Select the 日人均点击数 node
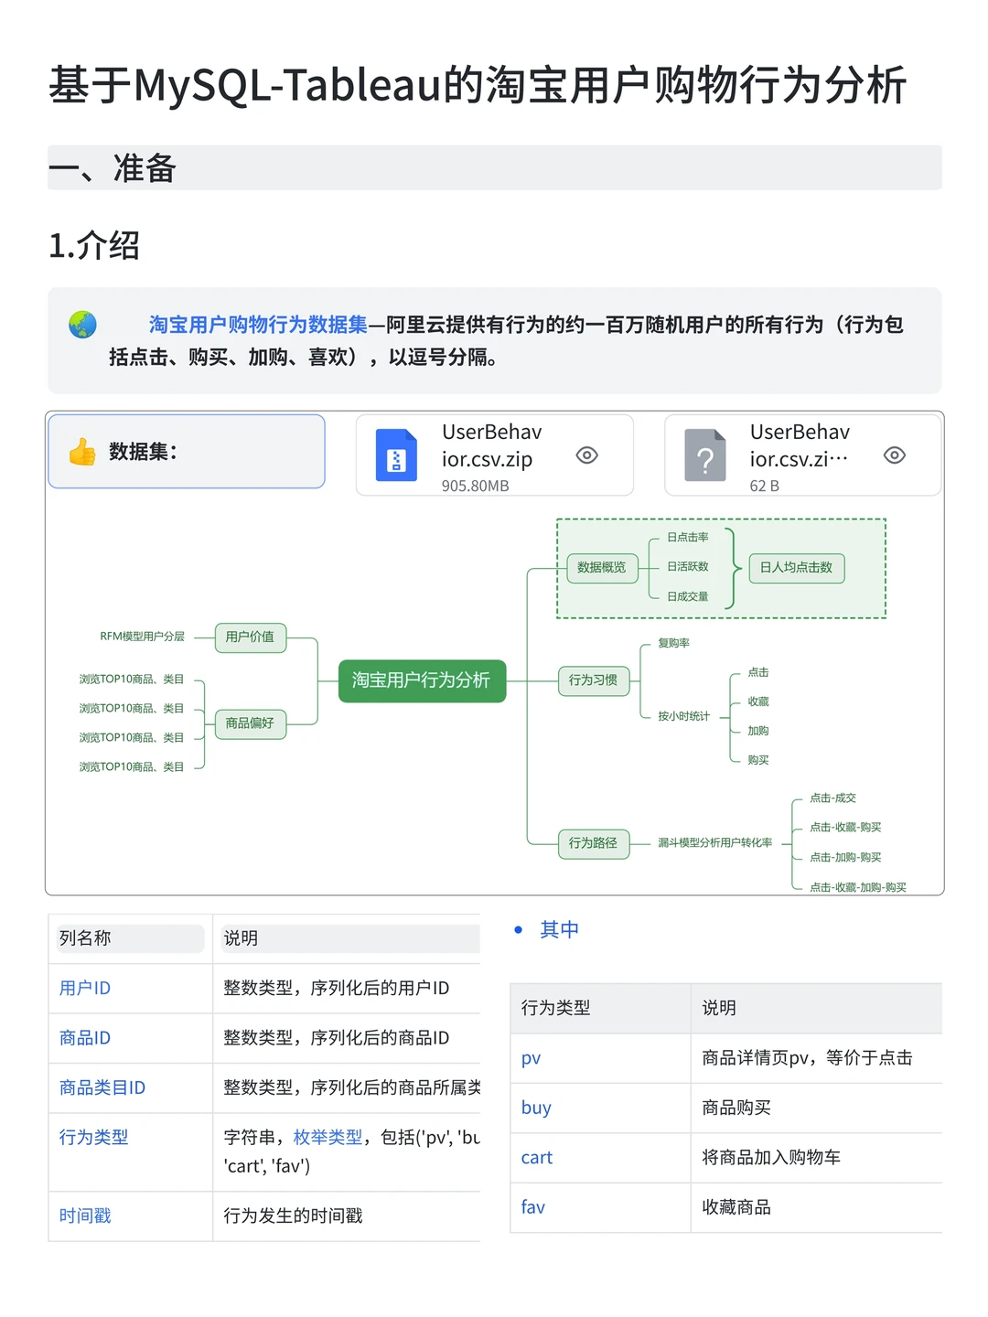This screenshot has width=988, height=1317. click(x=796, y=568)
